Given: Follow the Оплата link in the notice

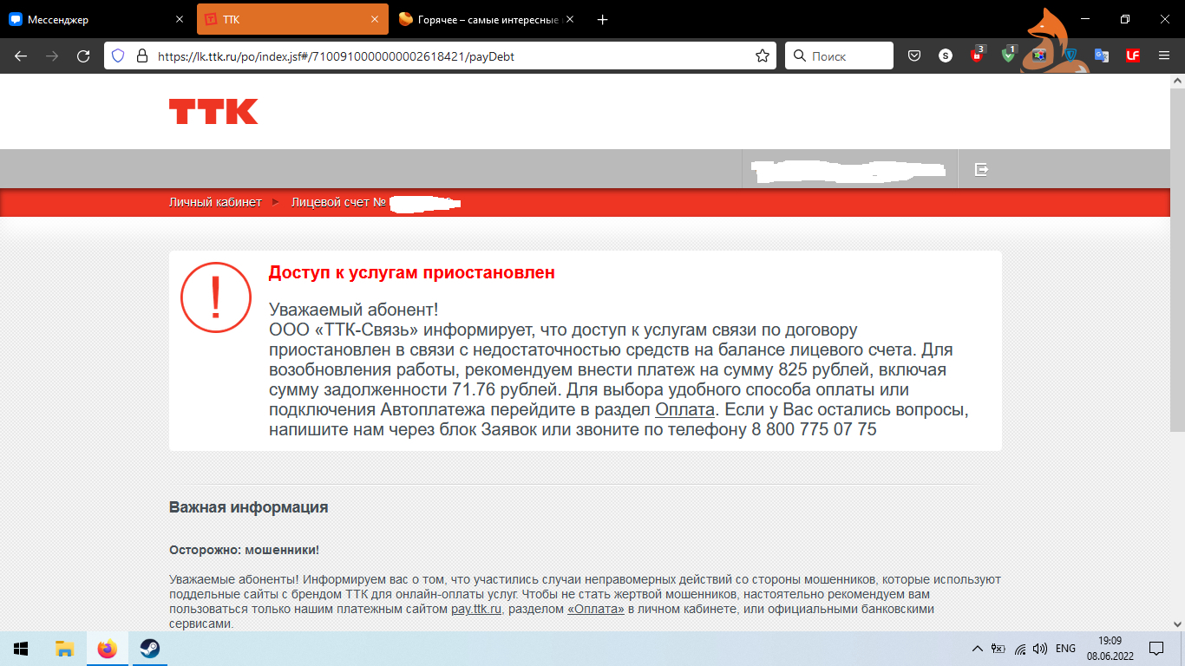Looking at the screenshot, I should (684, 409).
